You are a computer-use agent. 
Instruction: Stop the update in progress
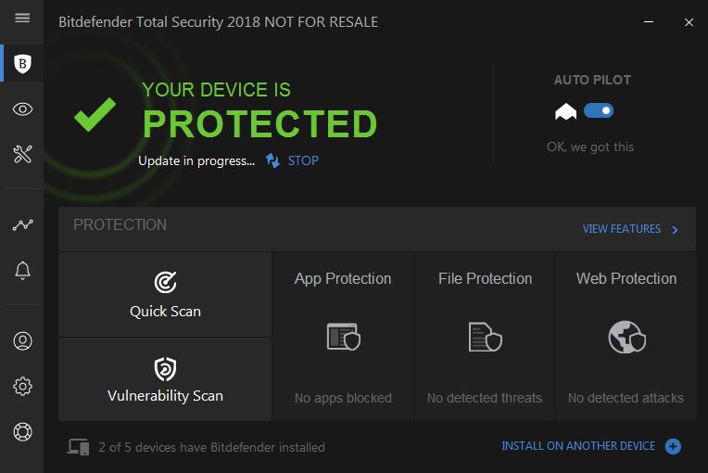[x=303, y=160]
